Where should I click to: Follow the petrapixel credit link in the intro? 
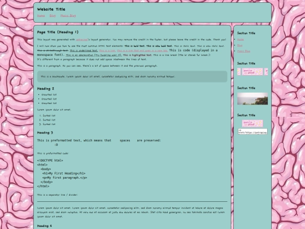tap(82, 40)
